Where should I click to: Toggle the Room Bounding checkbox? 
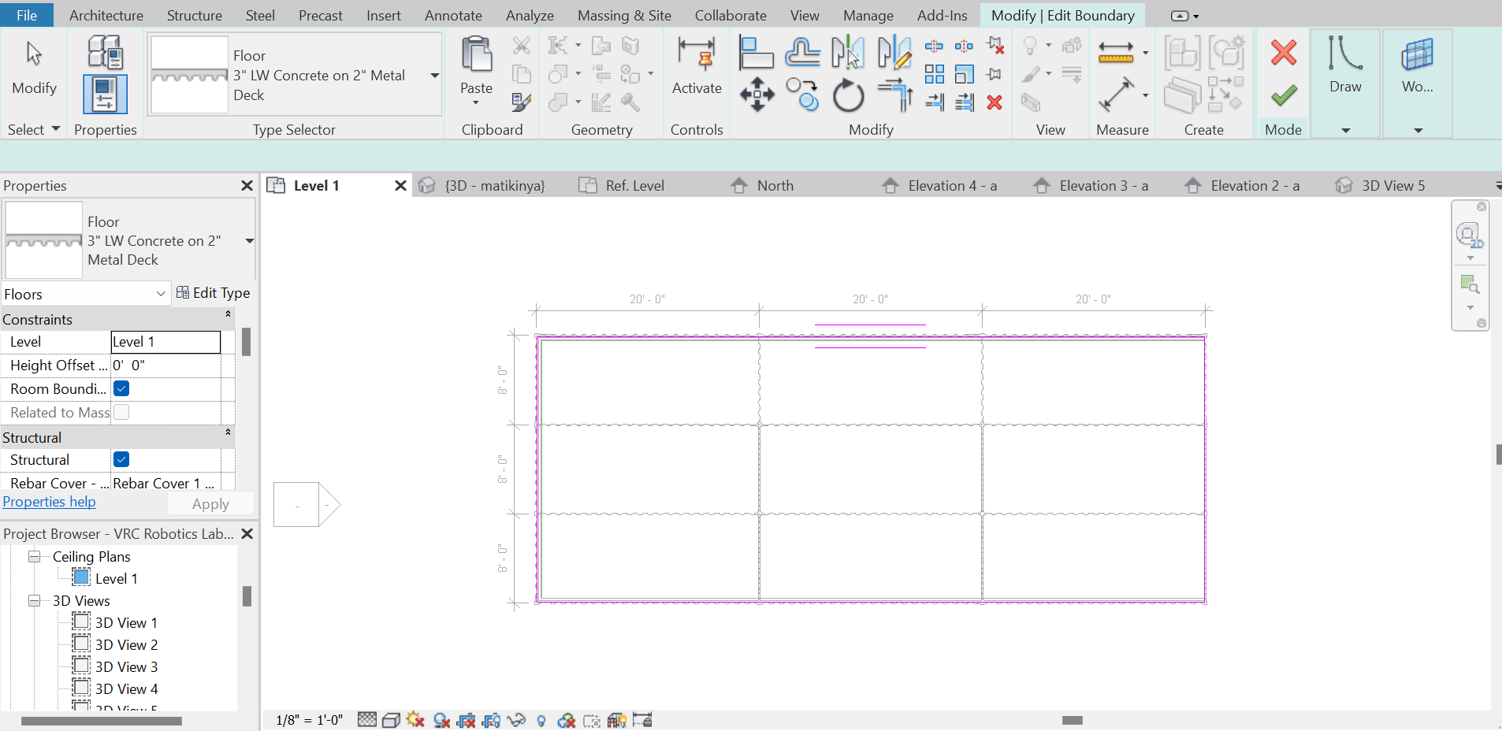coord(121,388)
